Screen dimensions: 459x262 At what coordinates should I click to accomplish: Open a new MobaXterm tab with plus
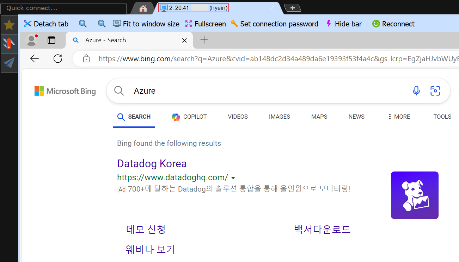click(292, 8)
